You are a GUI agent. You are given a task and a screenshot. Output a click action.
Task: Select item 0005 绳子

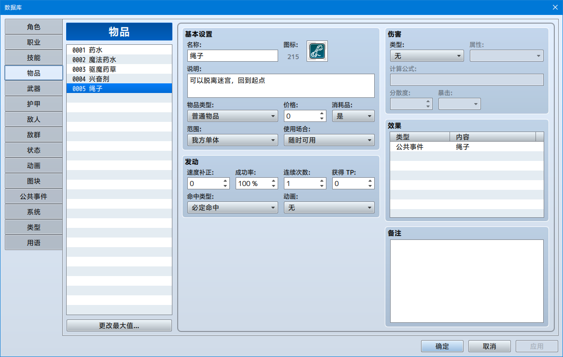pyautogui.click(x=119, y=89)
